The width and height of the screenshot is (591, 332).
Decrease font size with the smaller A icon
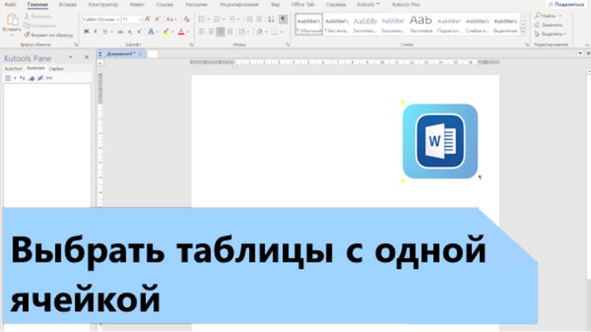[x=158, y=19]
